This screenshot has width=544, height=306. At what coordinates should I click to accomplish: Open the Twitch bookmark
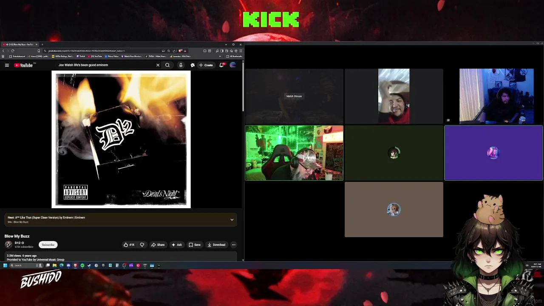pyautogui.click(x=81, y=56)
